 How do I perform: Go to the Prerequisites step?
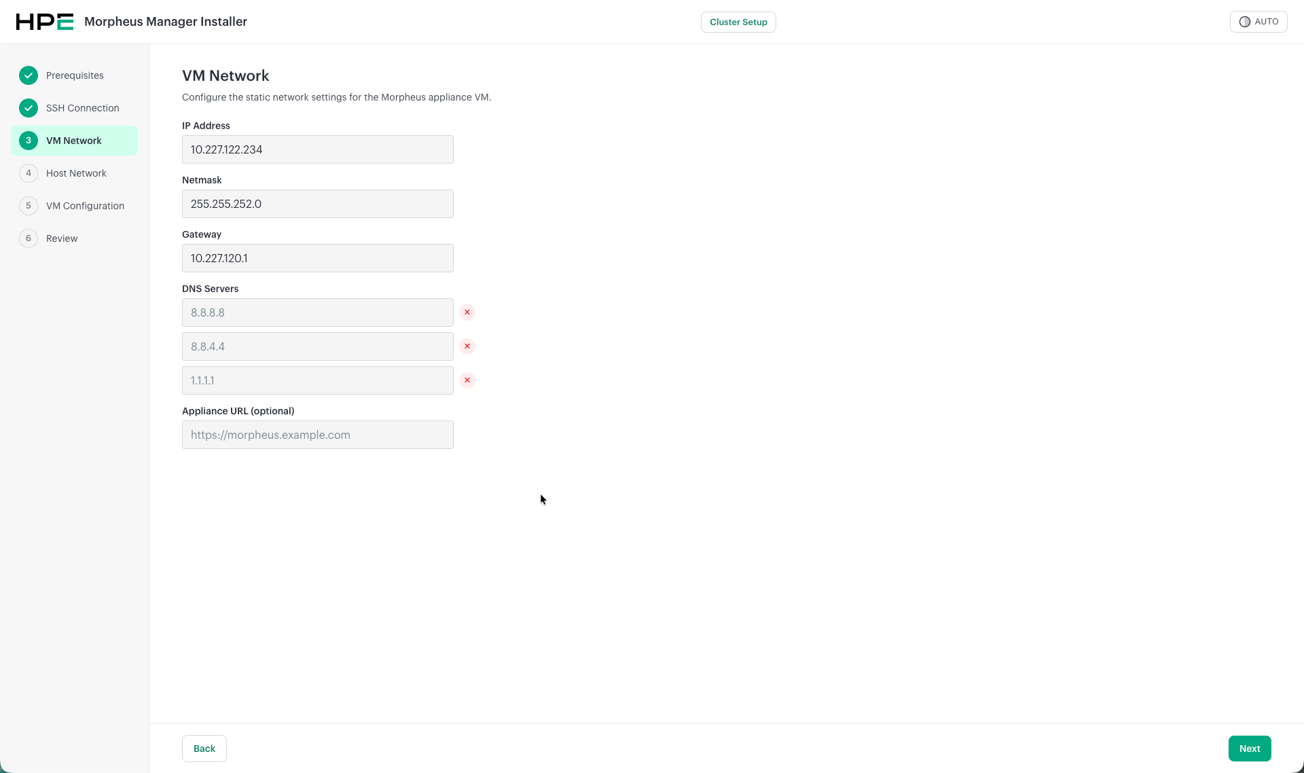[75, 75]
